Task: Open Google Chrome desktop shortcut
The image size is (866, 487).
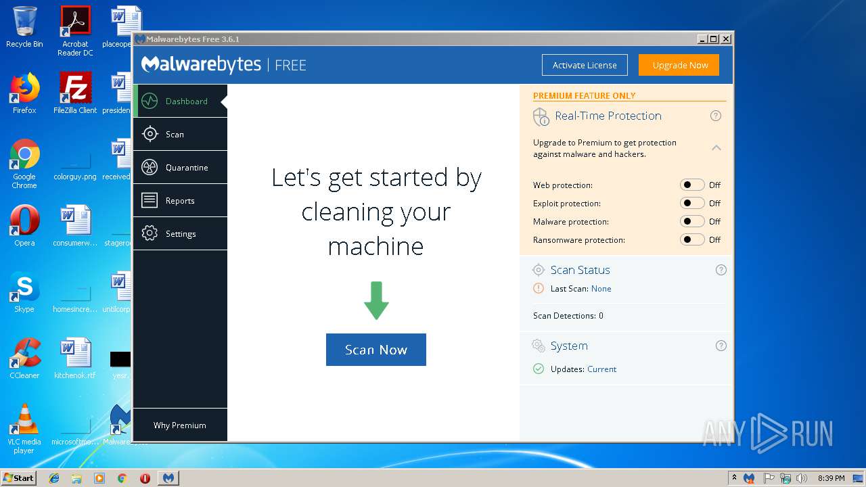Action: [24, 164]
